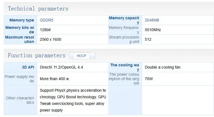This screenshot has height=117, width=214.
Task: Open the Memory capacity link
Action: tap(124, 20)
